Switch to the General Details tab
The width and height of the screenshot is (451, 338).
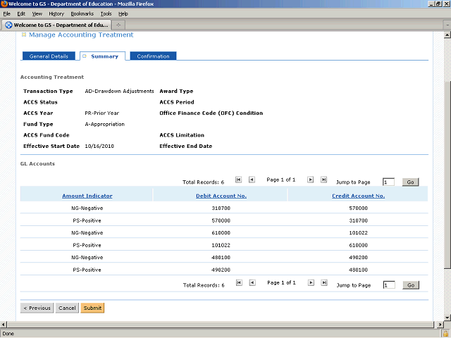pos(49,56)
